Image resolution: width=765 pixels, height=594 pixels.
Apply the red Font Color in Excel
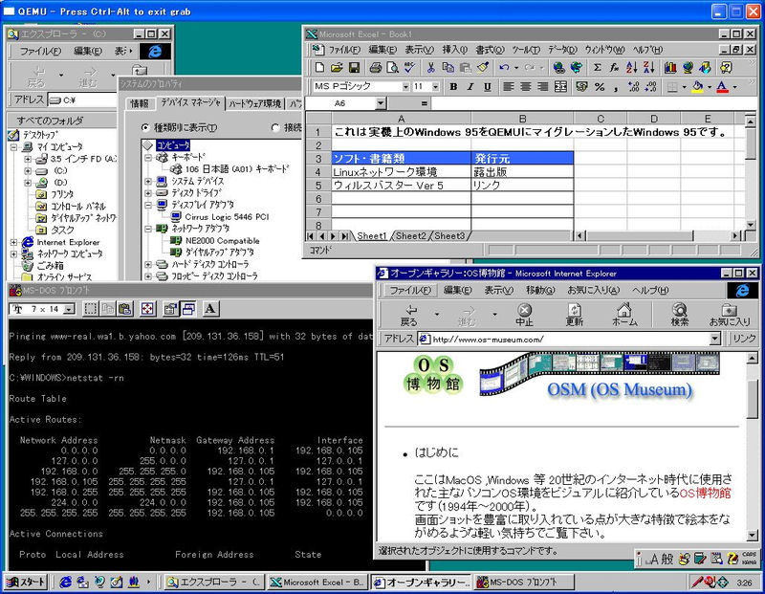point(723,87)
